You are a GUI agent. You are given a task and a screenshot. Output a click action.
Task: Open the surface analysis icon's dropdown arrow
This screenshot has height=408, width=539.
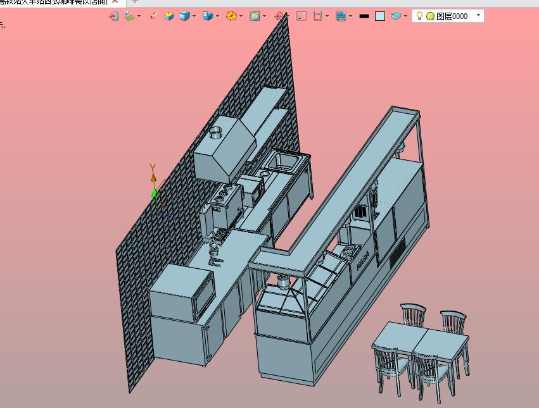(x=139, y=16)
